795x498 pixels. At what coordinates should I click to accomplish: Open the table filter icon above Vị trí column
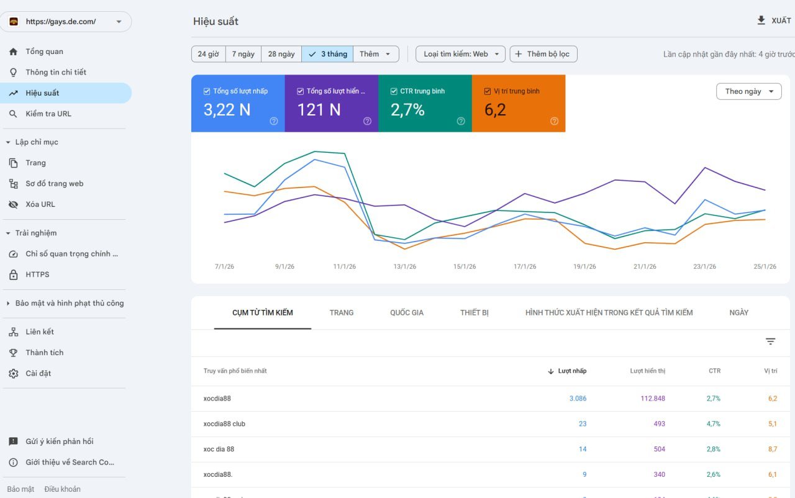pos(771,342)
